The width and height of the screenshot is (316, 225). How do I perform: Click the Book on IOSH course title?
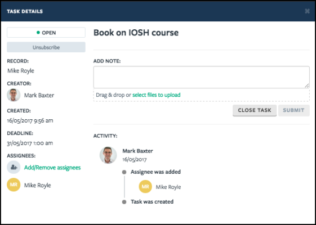click(x=136, y=33)
